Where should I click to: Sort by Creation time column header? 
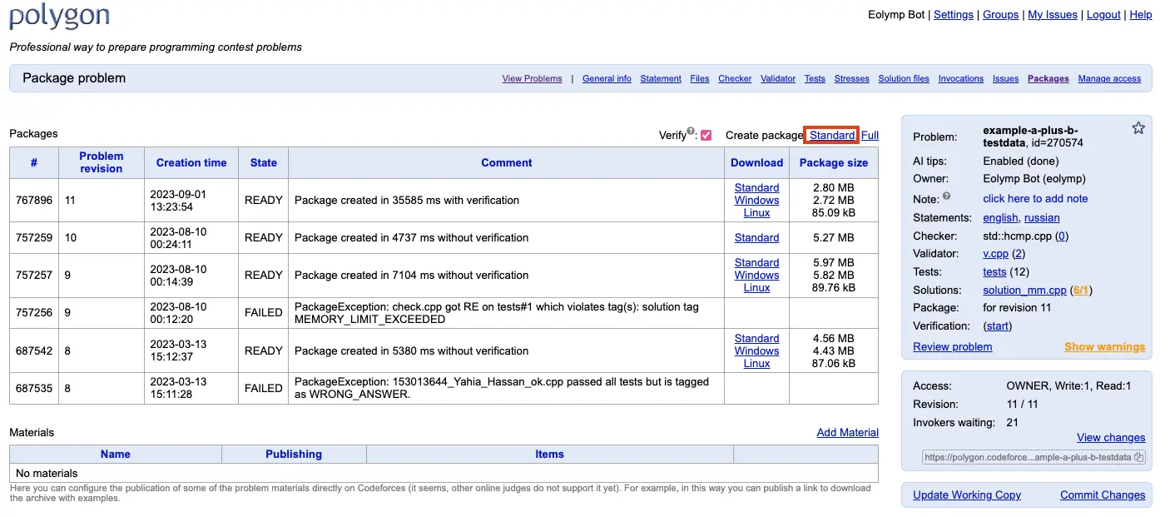point(191,162)
